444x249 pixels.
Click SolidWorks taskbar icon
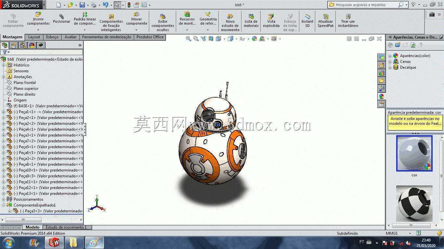54,243
